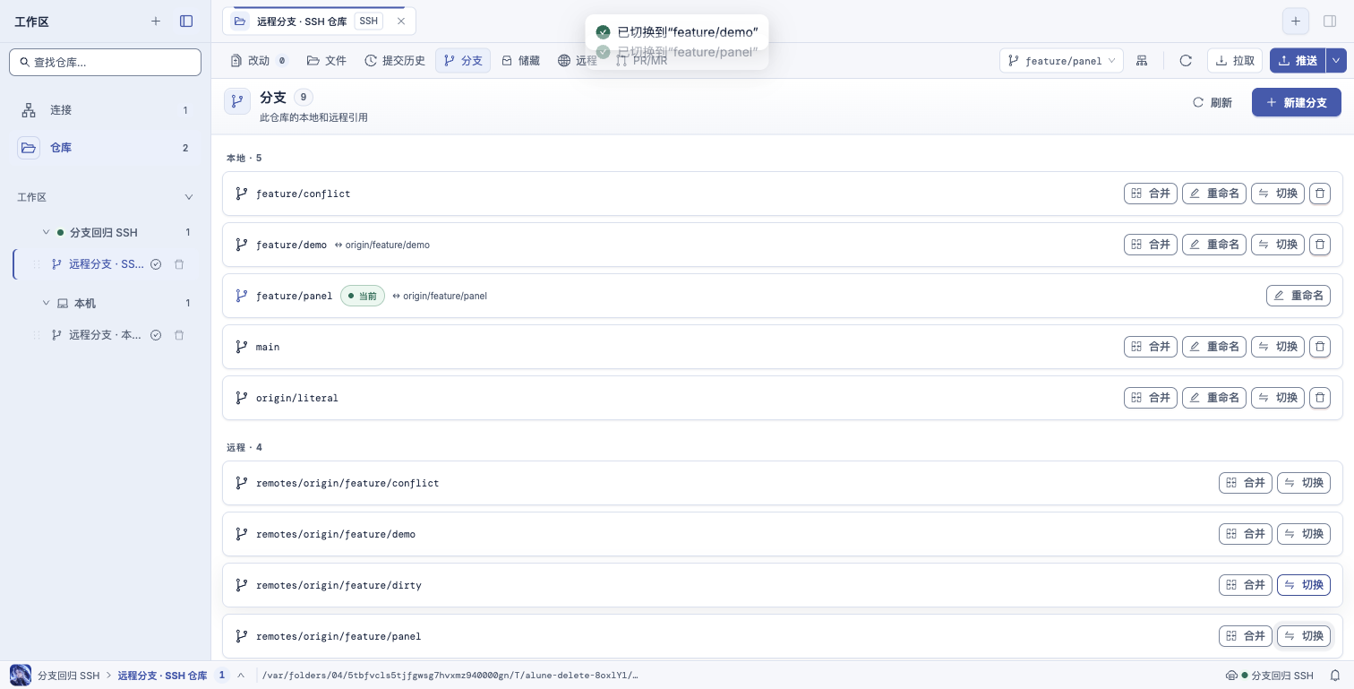Click the 分支回归 SSH connection status indicator

(1270, 676)
